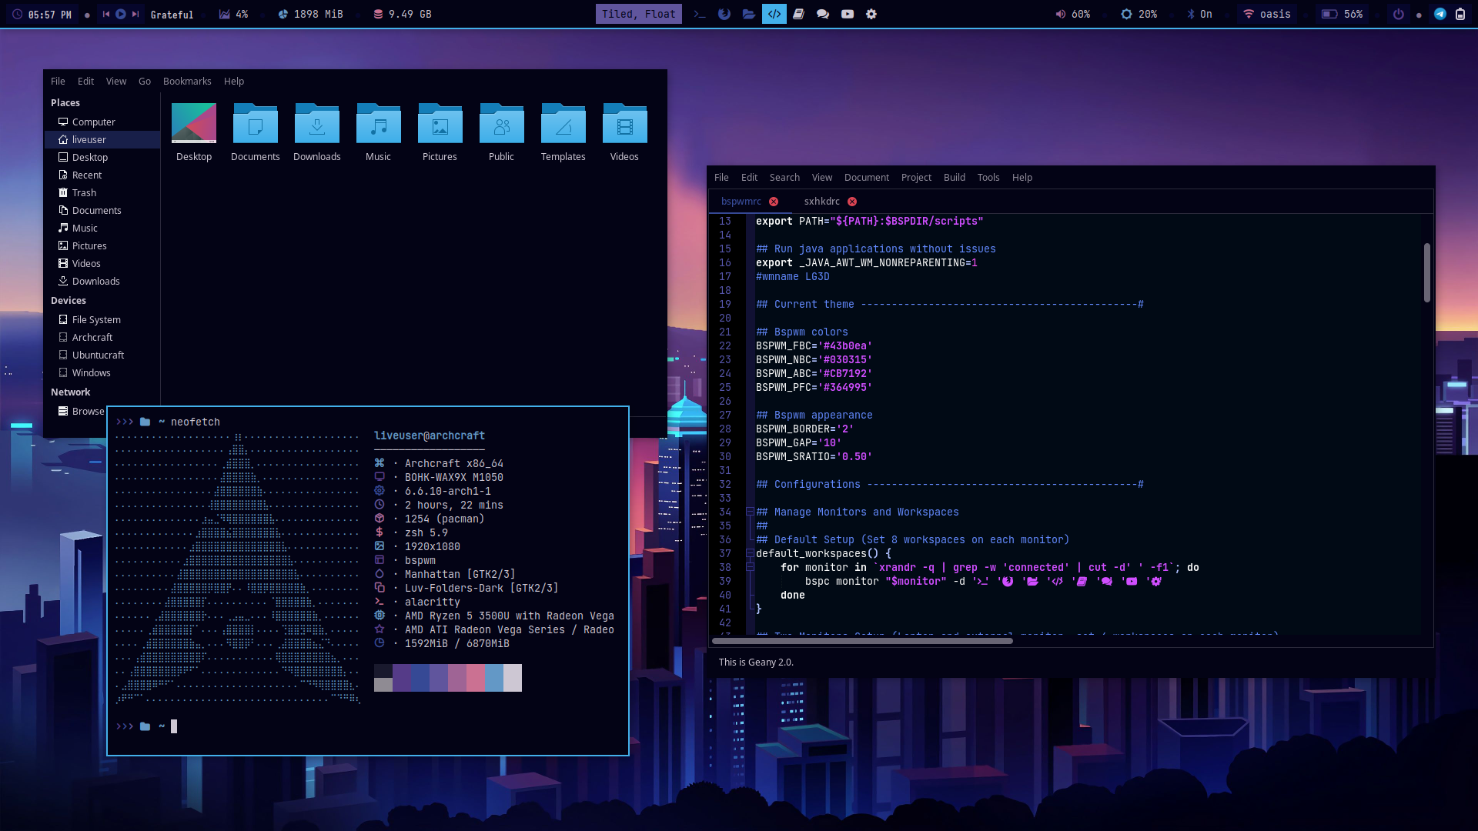
Task: Toggle Bluetooth On indicator
Action: (x=1199, y=14)
